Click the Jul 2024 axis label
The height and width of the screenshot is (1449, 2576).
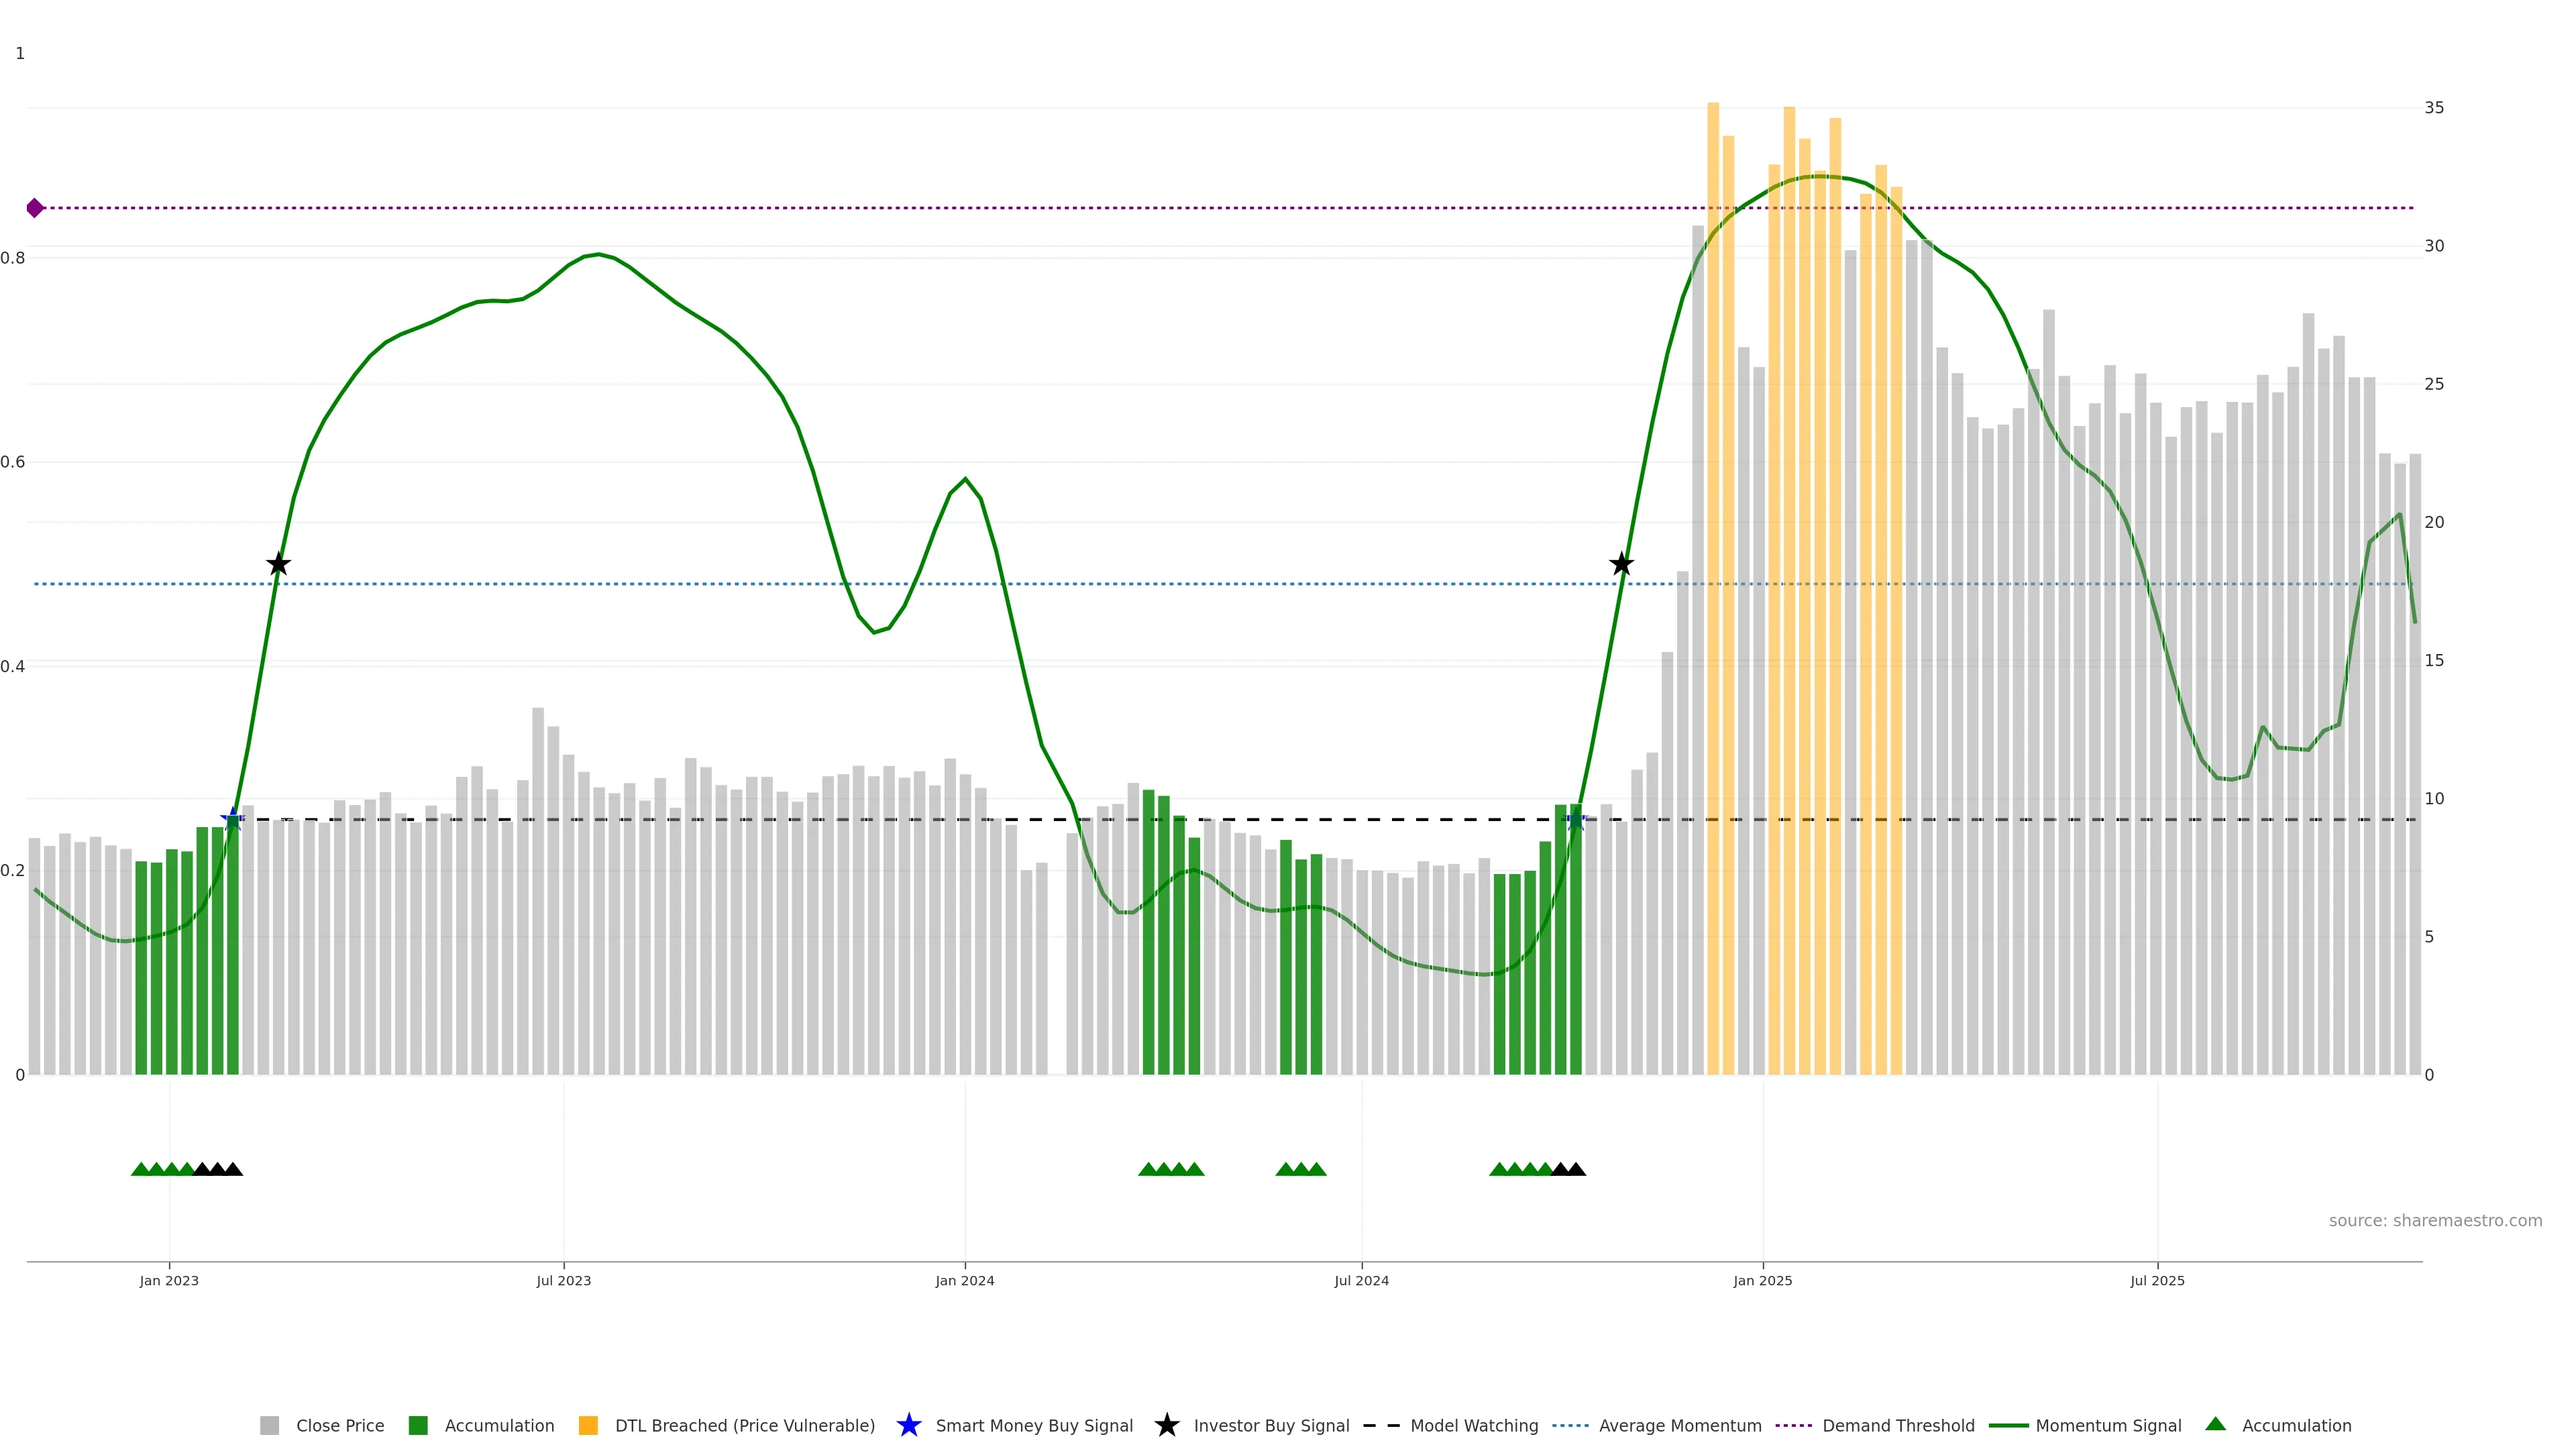pyautogui.click(x=1361, y=1280)
